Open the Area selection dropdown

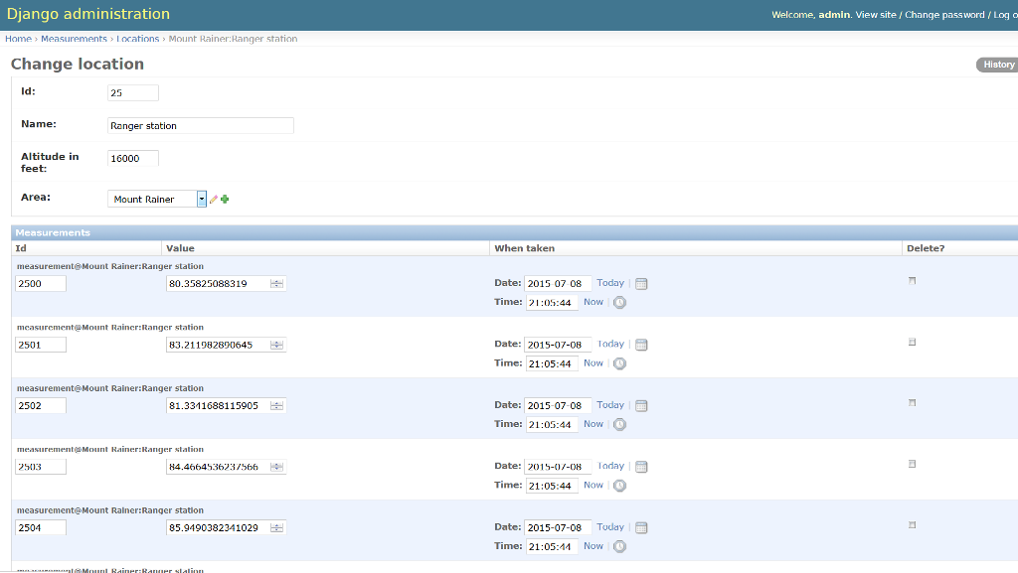(201, 198)
